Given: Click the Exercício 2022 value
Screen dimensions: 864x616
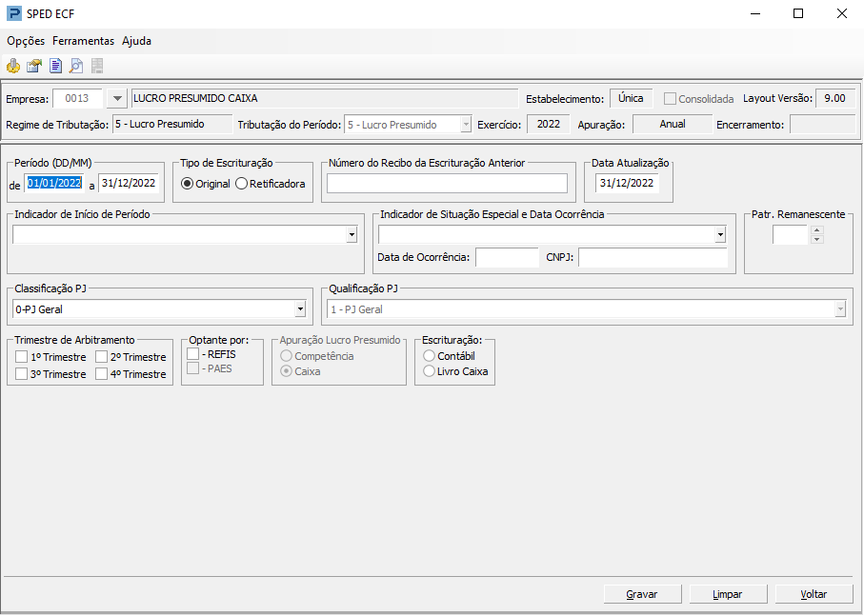Looking at the screenshot, I should coord(549,124).
